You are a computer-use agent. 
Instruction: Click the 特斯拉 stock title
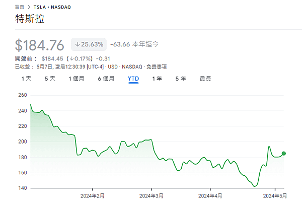click(x=30, y=19)
